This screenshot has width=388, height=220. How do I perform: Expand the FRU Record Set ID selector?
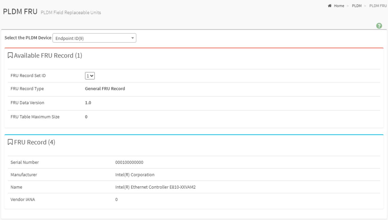(90, 76)
